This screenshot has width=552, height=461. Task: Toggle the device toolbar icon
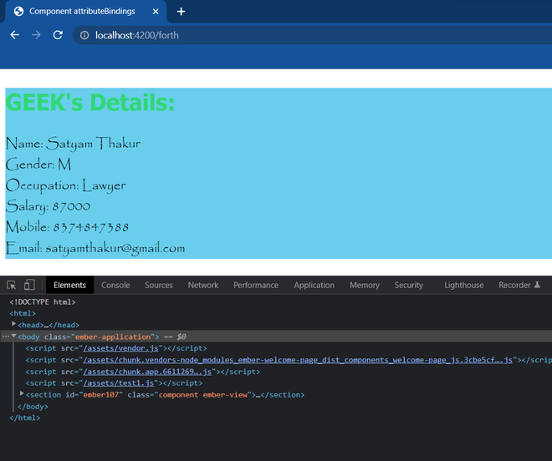29,285
